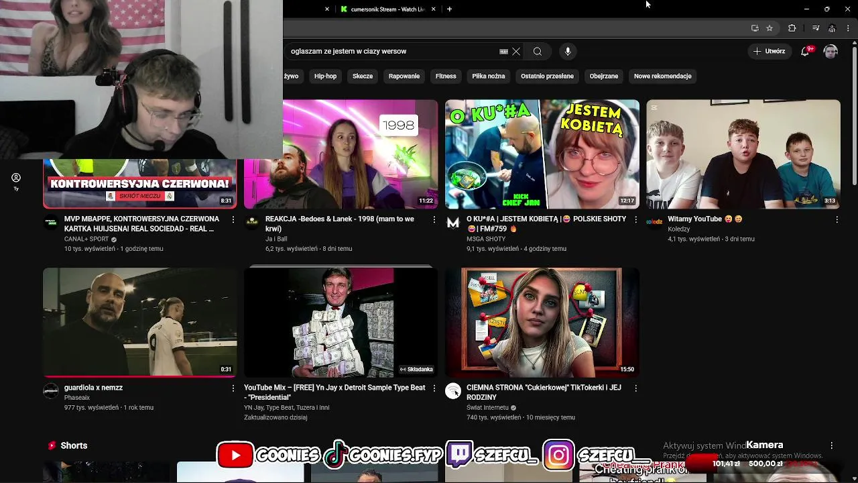Open YouTube notifications bell
858x483 pixels.
click(x=806, y=51)
